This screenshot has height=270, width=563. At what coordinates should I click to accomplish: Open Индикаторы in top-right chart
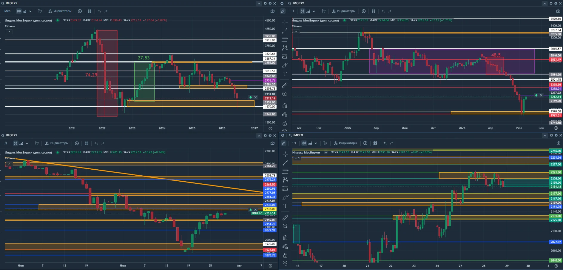[344, 11]
